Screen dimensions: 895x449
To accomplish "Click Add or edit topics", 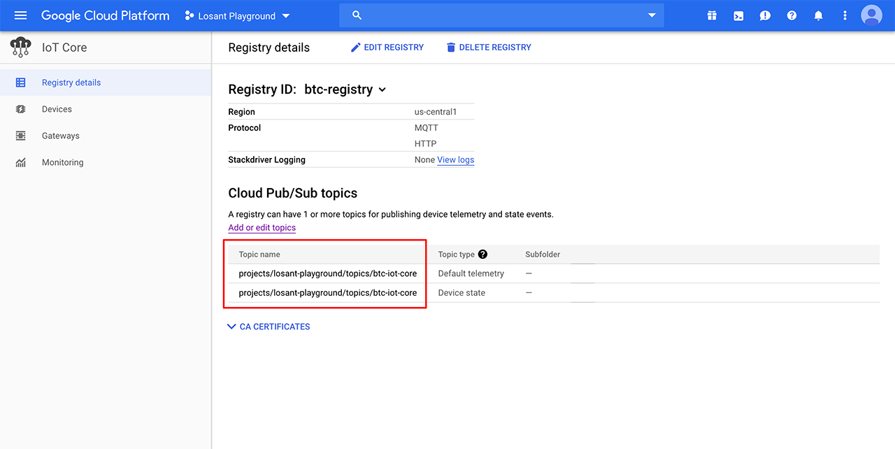I will coord(262,227).
